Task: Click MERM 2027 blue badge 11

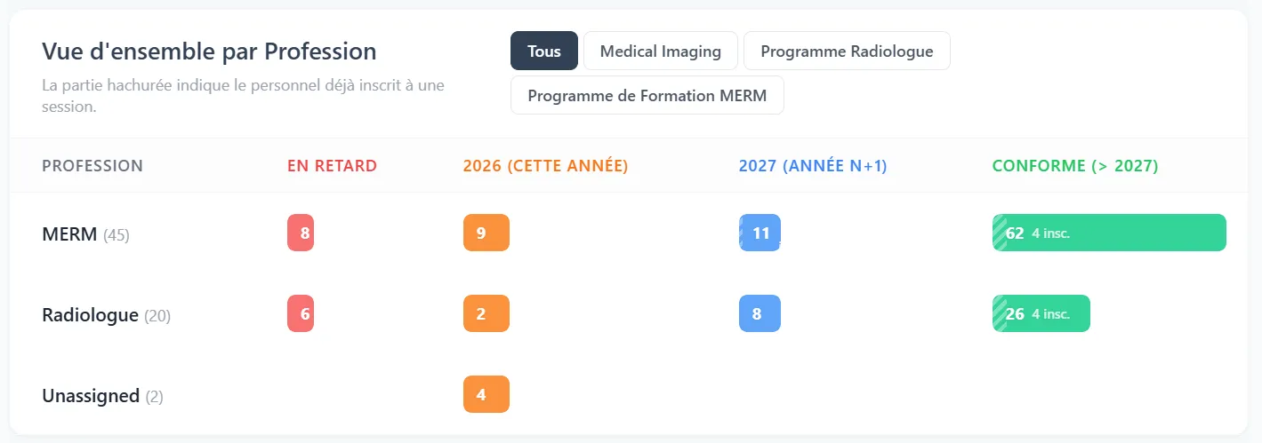Action: coord(760,233)
